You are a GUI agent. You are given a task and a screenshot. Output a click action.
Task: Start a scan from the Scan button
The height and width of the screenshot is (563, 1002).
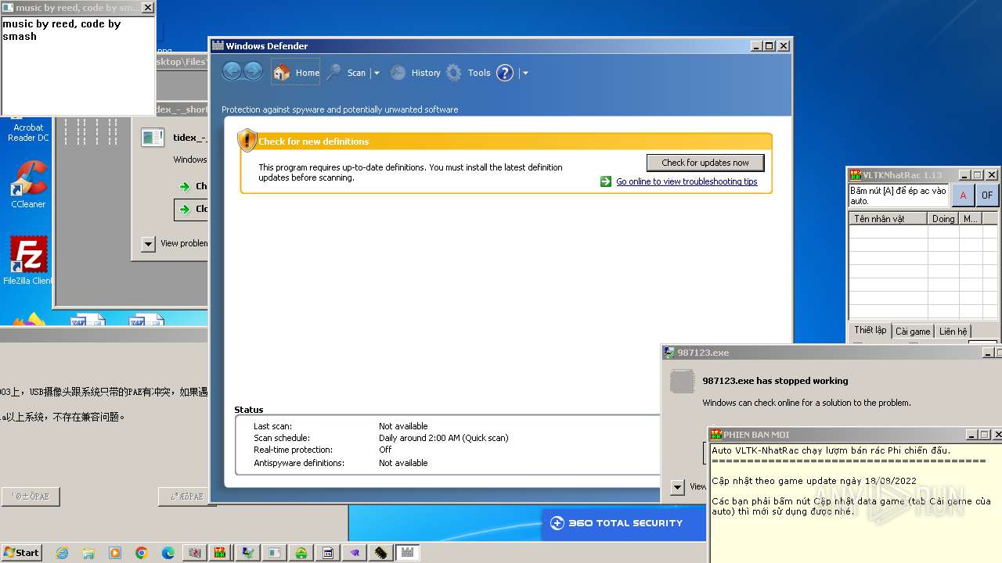pos(347,73)
